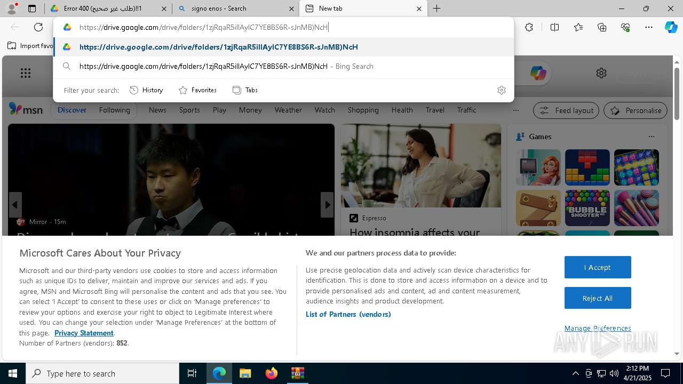The height and width of the screenshot is (384, 683).
Task: Close the signo enos Search tab
Action: (x=291, y=9)
